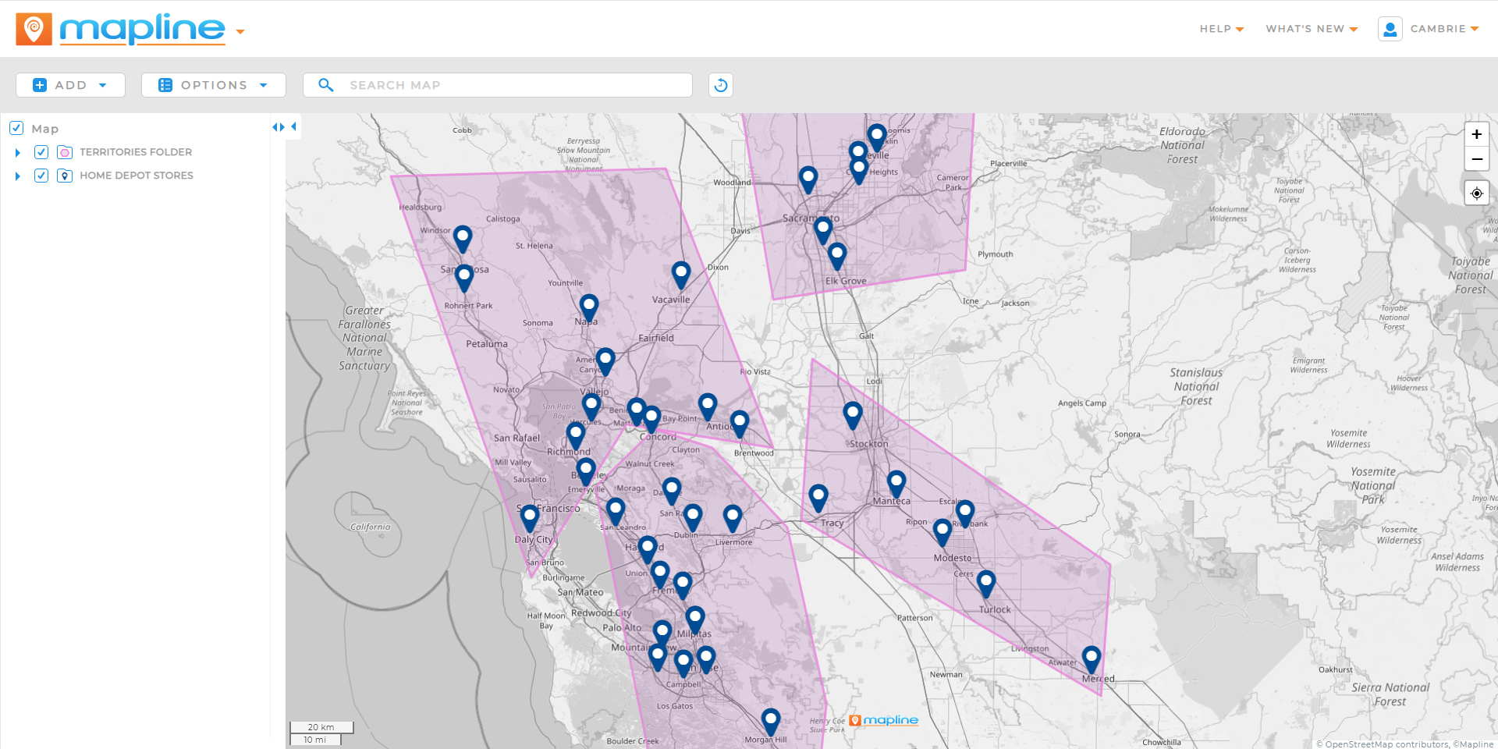
Task: Click the store pin near Woodland
Action: pyautogui.click(x=808, y=180)
